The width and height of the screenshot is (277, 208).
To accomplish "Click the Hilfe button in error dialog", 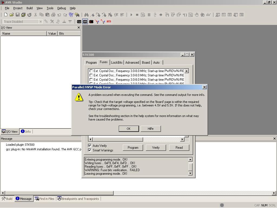I will pos(150,129).
